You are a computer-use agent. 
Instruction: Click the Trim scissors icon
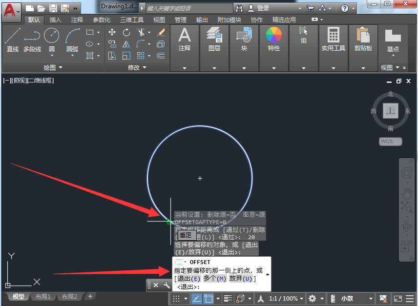[x=141, y=33]
